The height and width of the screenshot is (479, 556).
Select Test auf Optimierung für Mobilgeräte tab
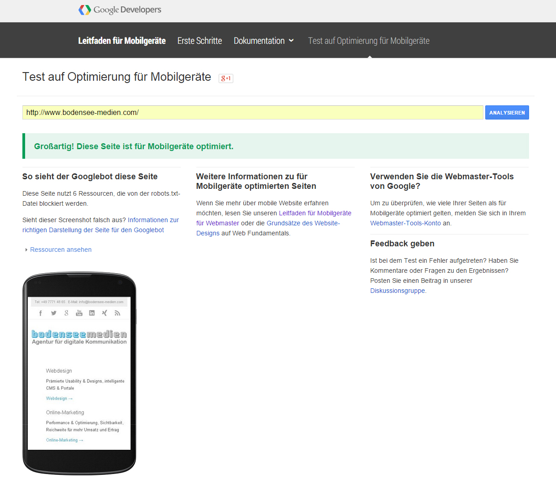click(x=368, y=41)
